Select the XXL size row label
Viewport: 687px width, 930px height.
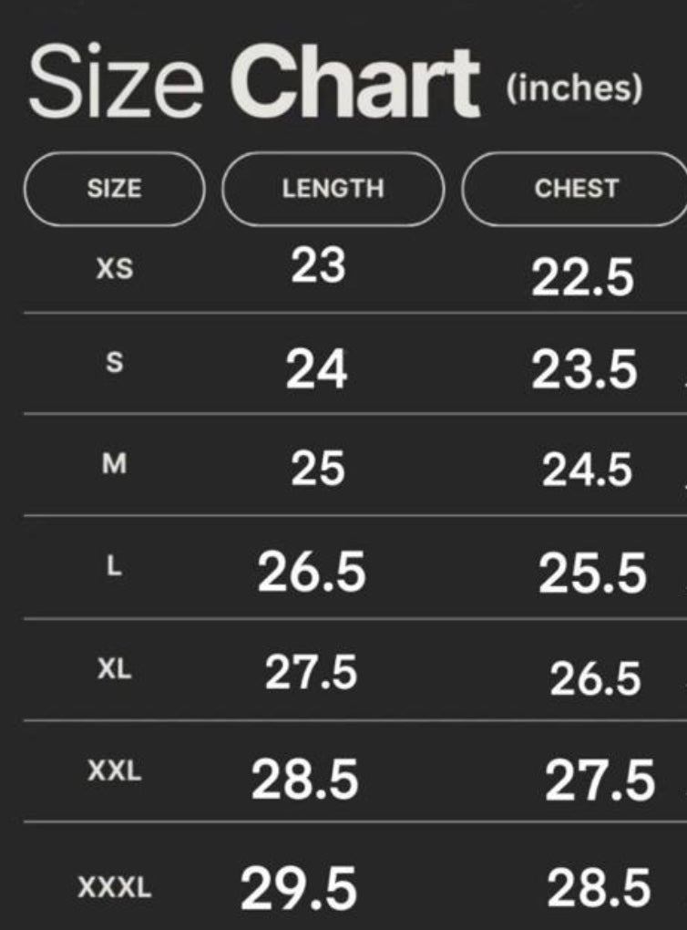(114, 771)
